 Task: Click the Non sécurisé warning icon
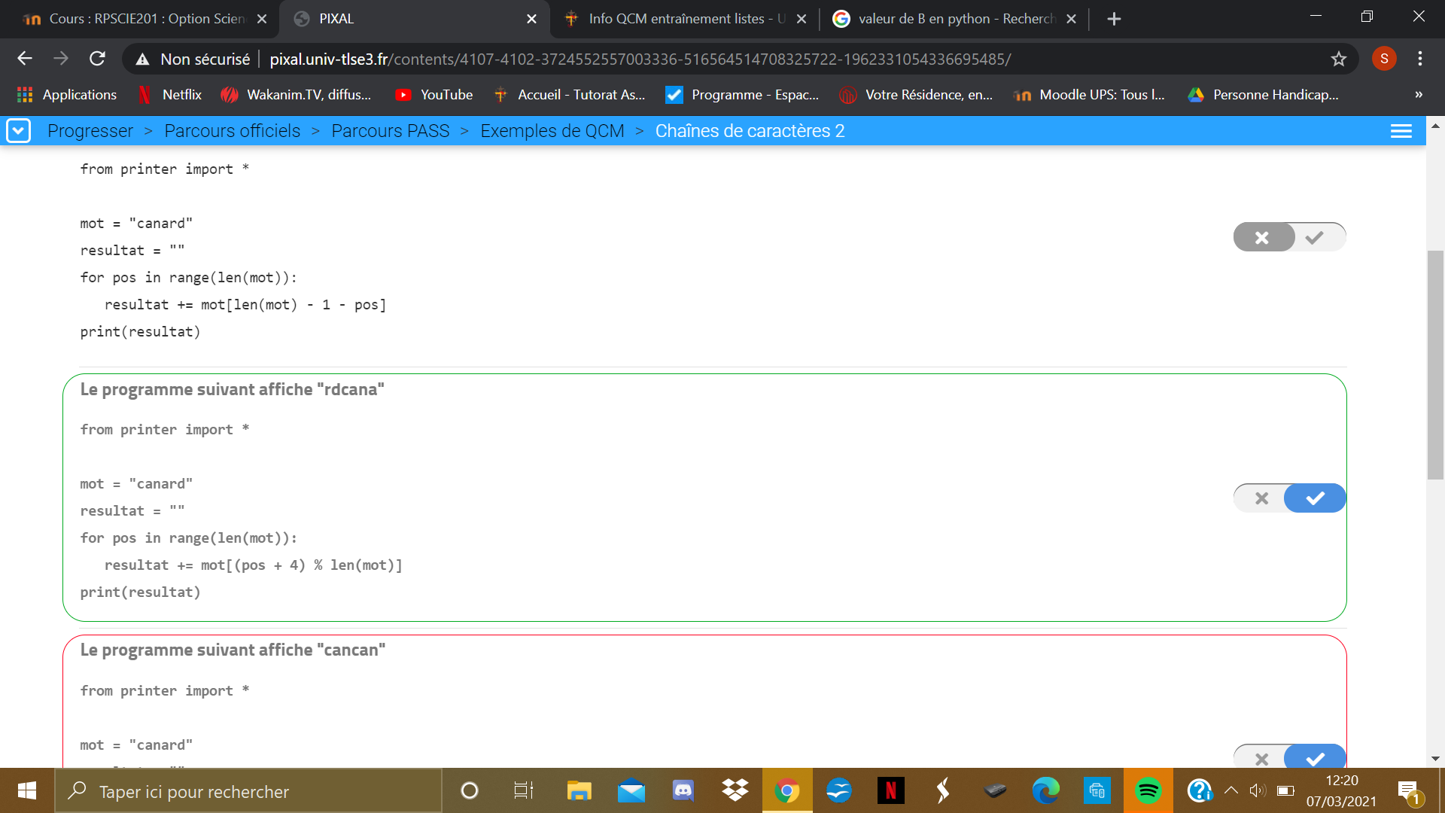[142, 59]
